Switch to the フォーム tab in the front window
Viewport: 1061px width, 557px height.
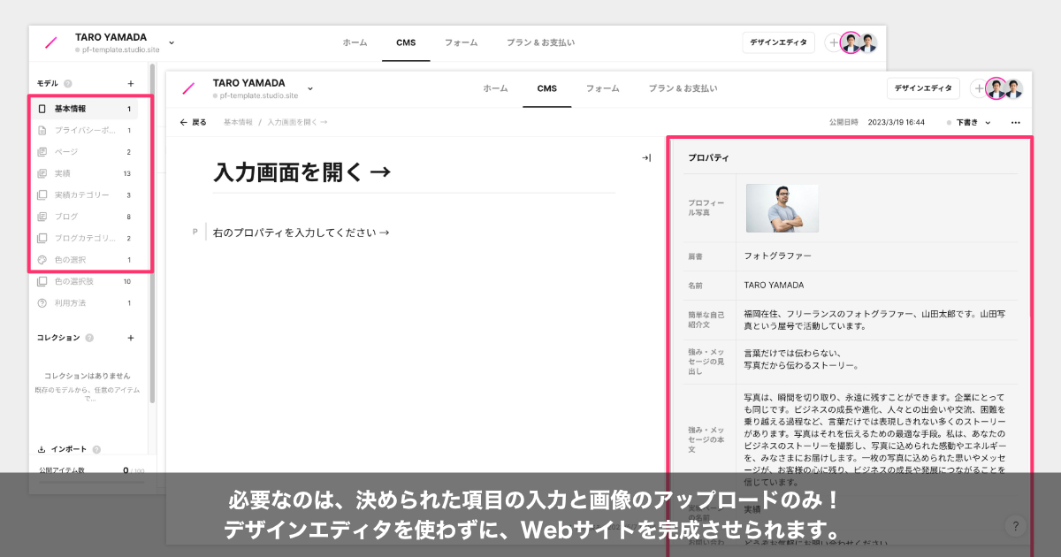[x=602, y=88]
